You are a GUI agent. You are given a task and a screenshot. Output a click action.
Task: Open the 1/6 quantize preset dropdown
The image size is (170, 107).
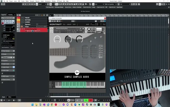click(x=125, y=4)
